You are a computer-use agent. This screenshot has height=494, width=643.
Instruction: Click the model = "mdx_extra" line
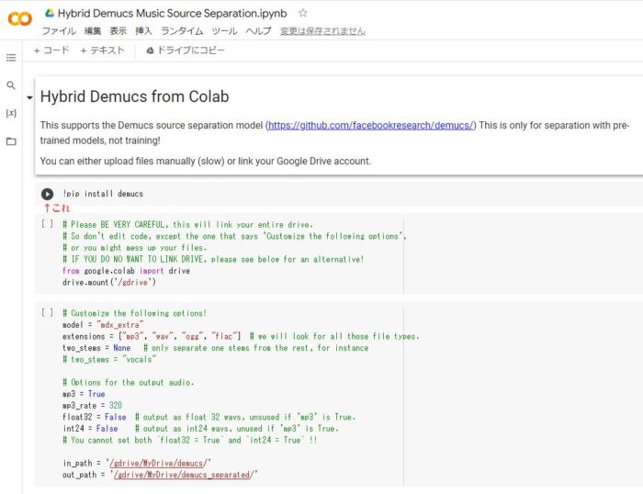pyautogui.click(x=103, y=325)
